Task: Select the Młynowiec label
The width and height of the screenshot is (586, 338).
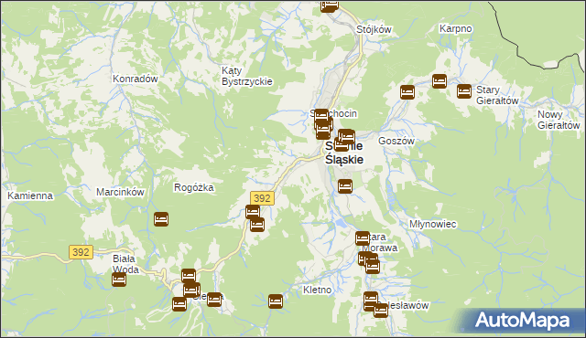Action: pyautogui.click(x=433, y=224)
